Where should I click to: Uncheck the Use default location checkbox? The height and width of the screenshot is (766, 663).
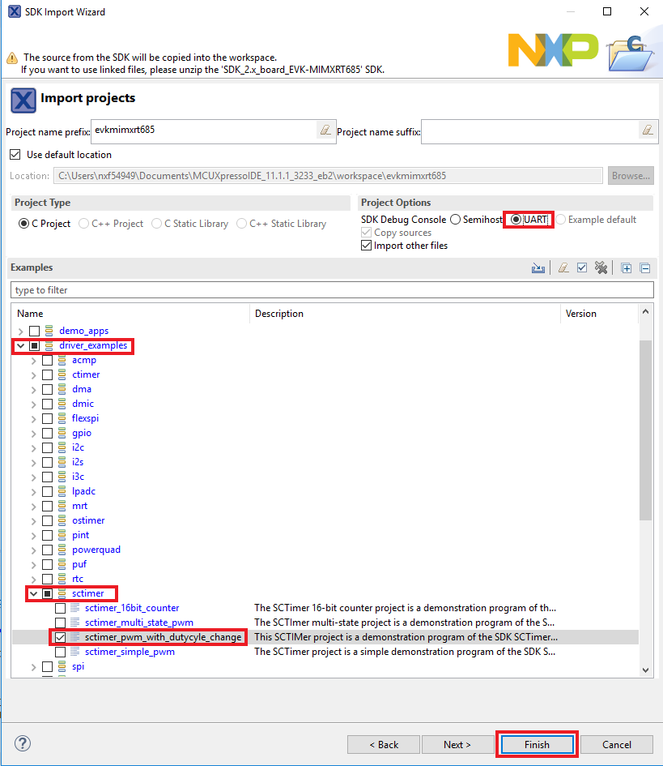click(x=15, y=155)
